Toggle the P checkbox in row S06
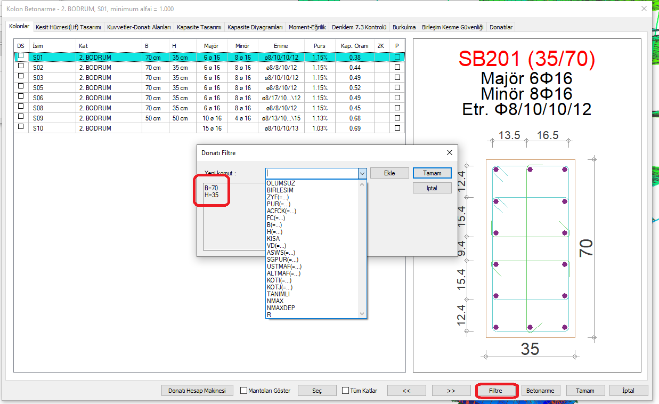 click(x=397, y=98)
